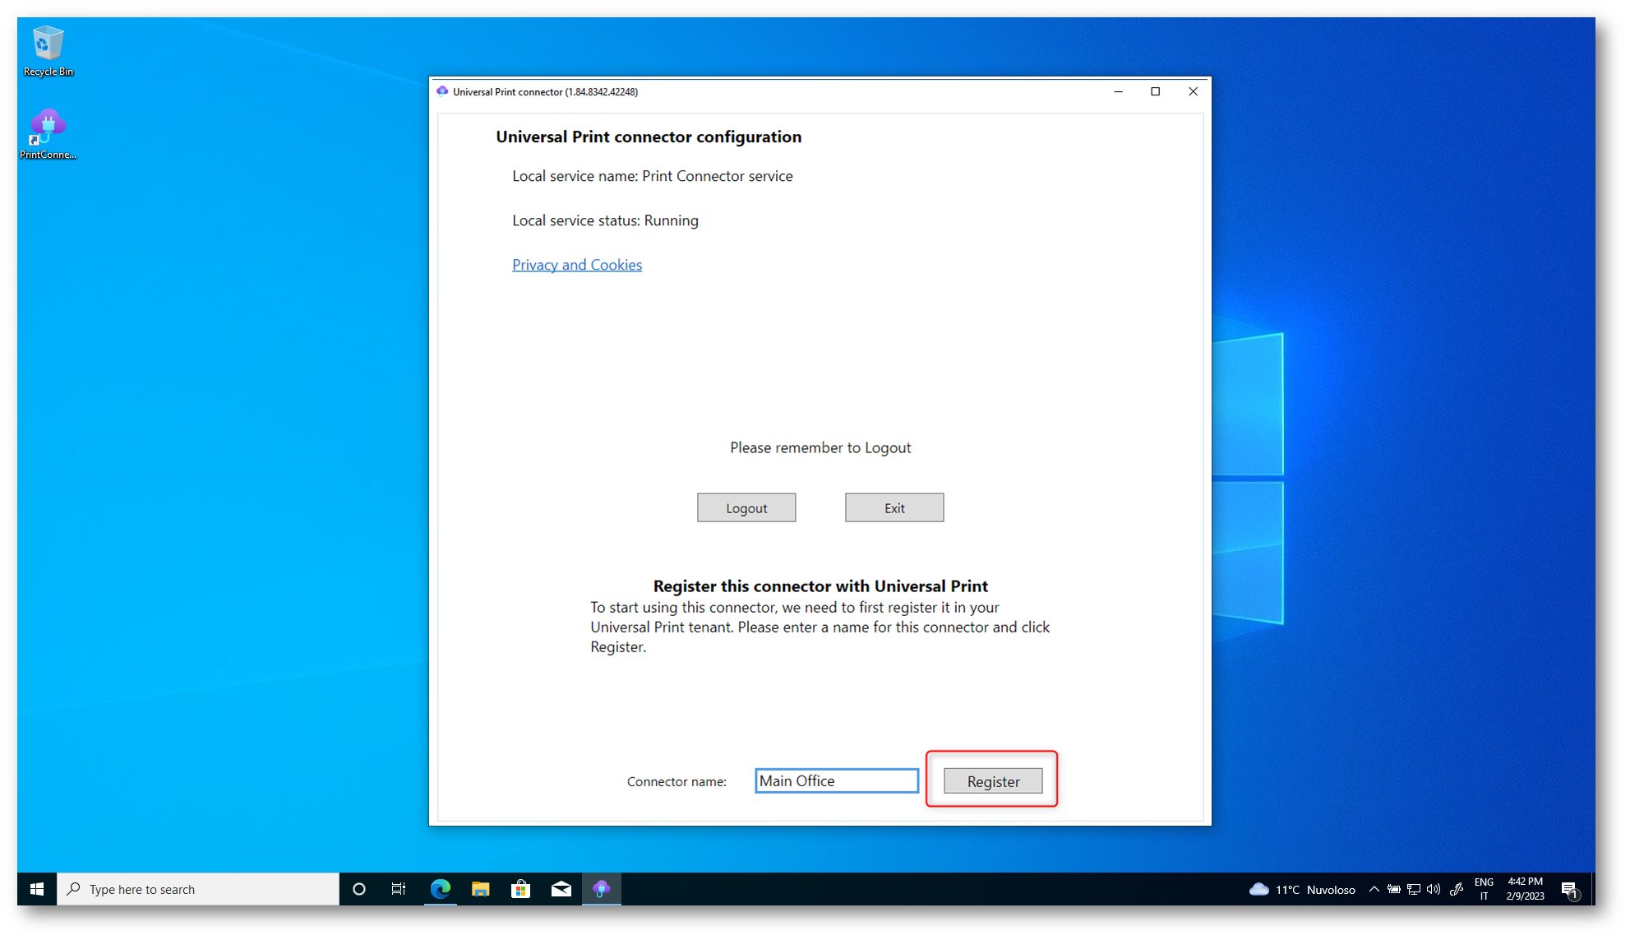Screen dimensions: 1630x940
Task: Click the battery tray icon
Action: tap(1393, 889)
